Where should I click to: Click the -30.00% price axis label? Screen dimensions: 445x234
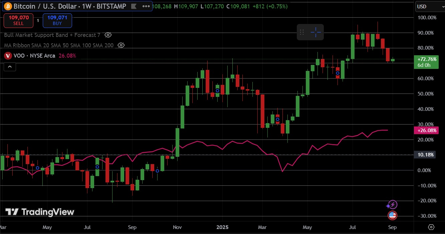[426, 216]
